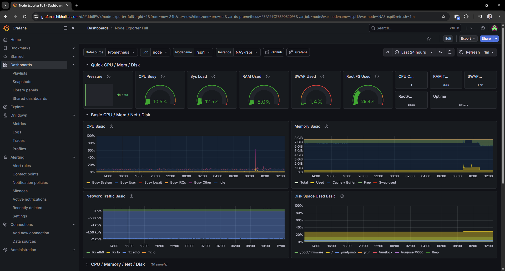This screenshot has height=271, width=505.
Task: Open the Prometheus datasource dropdown
Action: (x=121, y=52)
